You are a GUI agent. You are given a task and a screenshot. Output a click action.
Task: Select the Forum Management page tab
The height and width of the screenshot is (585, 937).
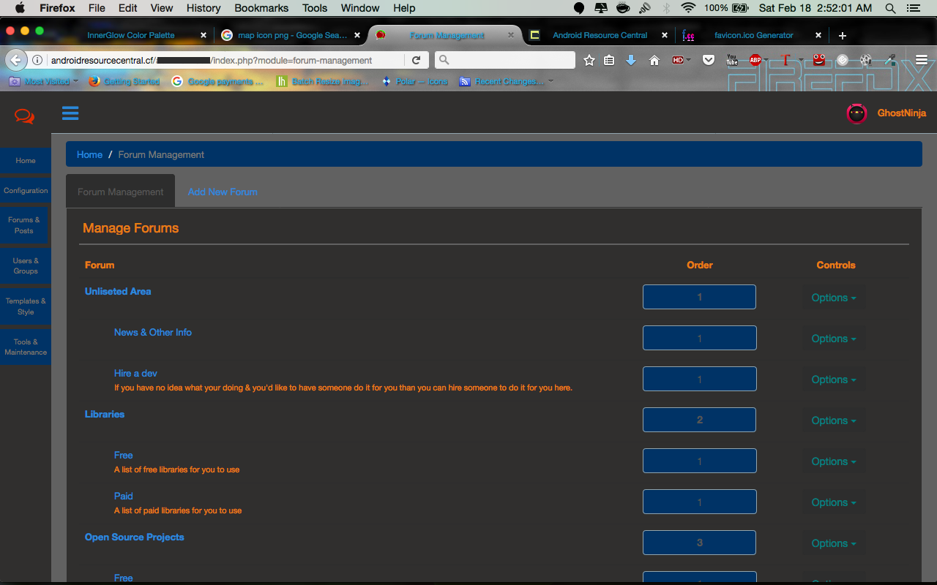(x=121, y=192)
